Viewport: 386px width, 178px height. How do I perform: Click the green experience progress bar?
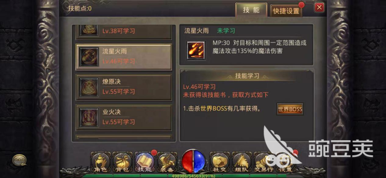point(193,176)
